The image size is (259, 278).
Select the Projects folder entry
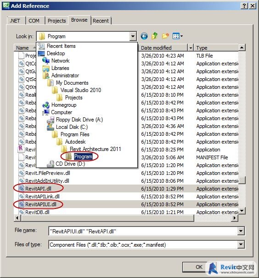pos(73,98)
